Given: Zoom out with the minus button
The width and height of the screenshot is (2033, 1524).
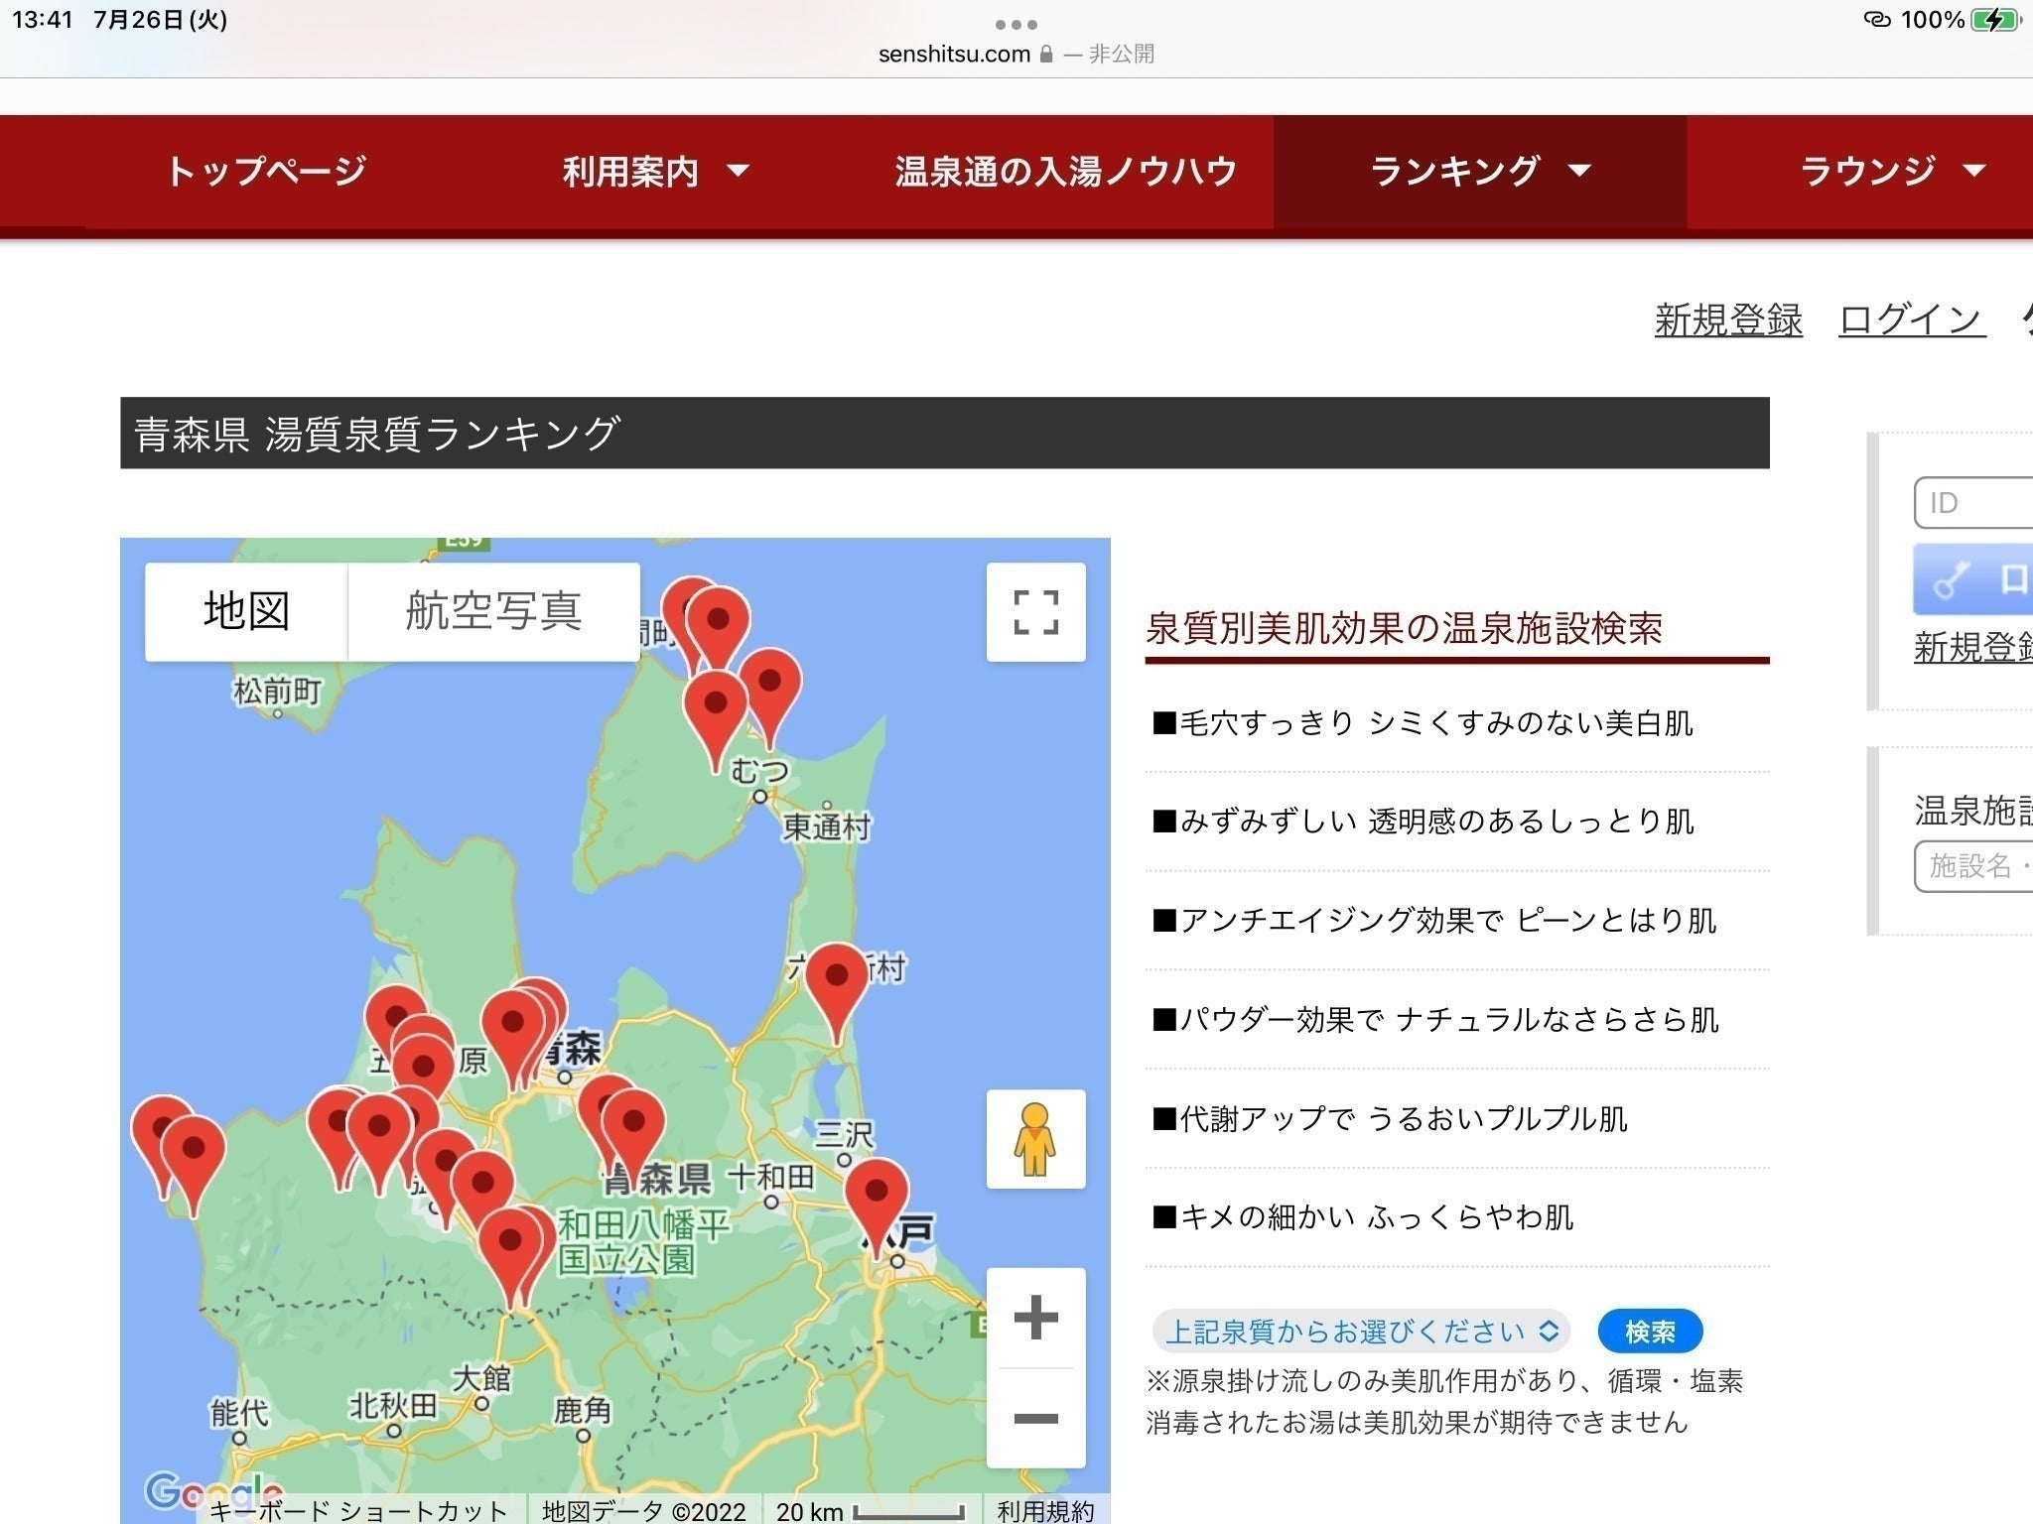Looking at the screenshot, I should 1035,1419.
